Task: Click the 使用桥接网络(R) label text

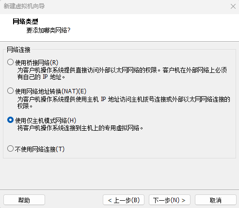Action: click(36, 63)
